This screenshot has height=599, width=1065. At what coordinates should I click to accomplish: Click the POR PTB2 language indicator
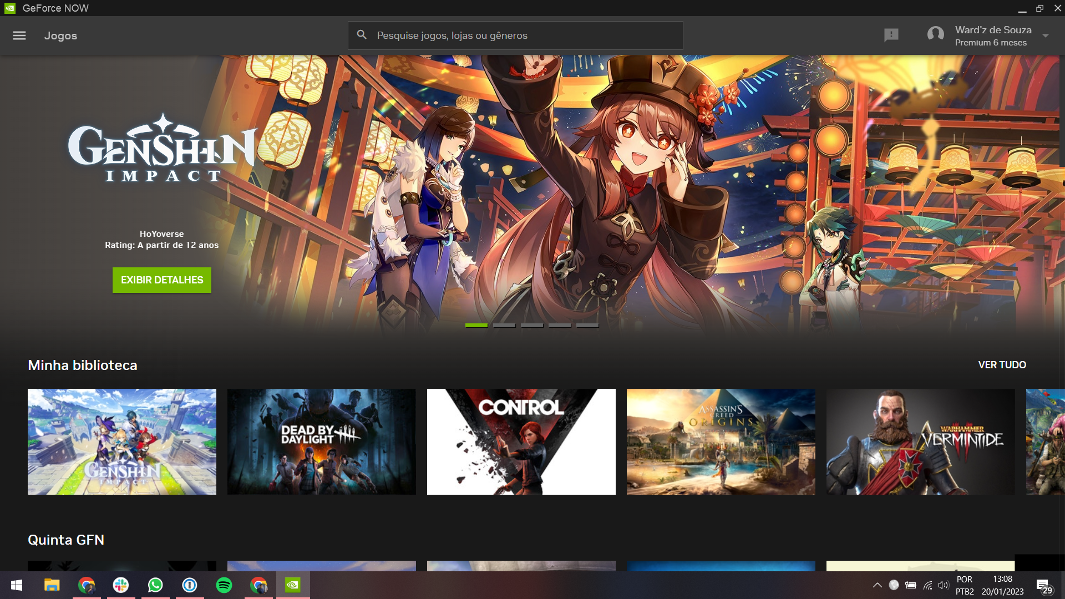click(x=965, y=585)
